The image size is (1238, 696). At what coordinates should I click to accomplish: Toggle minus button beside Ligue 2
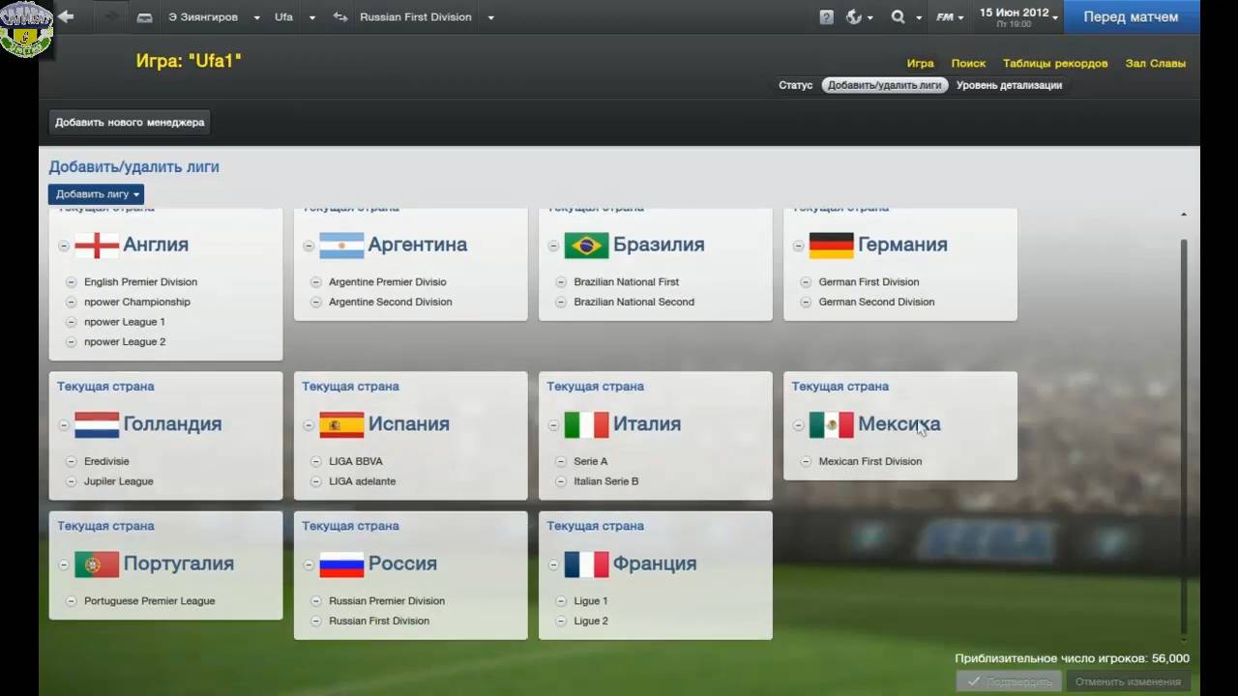click(561, 621)
